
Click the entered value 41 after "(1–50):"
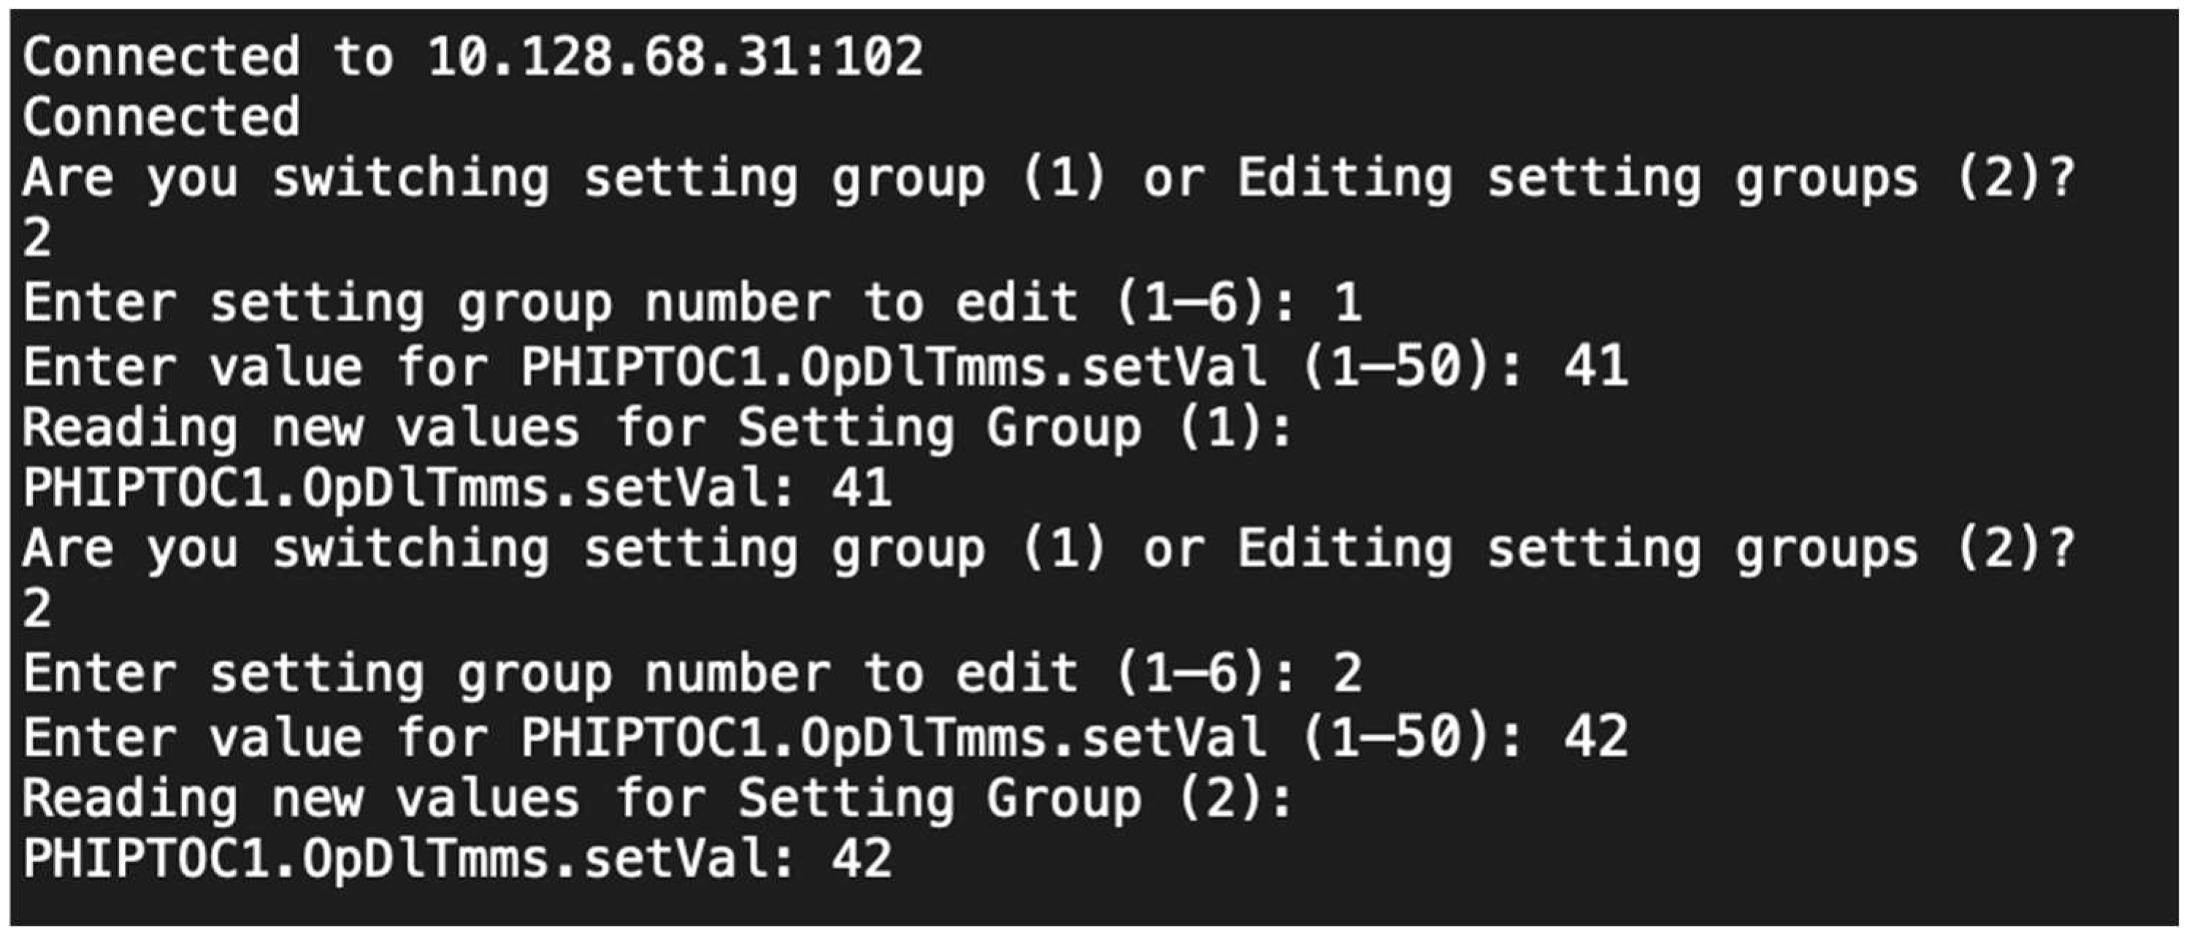click(x=1596, y=366)
